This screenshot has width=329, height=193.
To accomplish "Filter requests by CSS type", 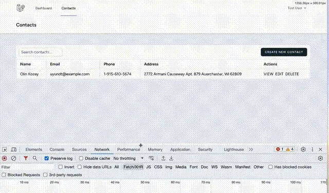I will pyautogui.click(x=158, y=167).
